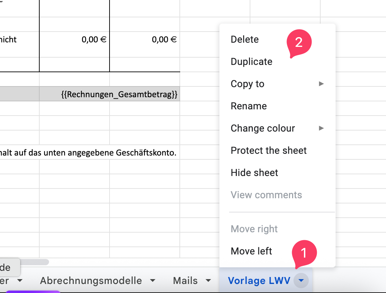Click the Vorlage LWV sheet tab
The image size is (386, 293).
coord(259,281)
